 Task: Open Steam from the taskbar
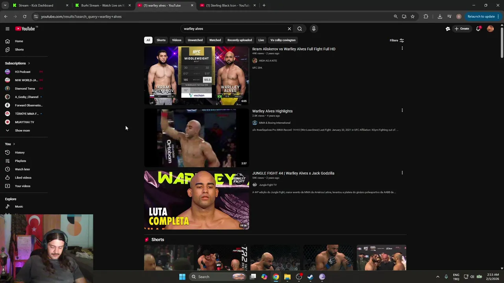310,277
